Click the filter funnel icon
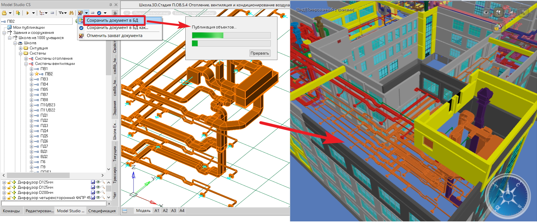 pyautogui.click(x=61, y=13)
